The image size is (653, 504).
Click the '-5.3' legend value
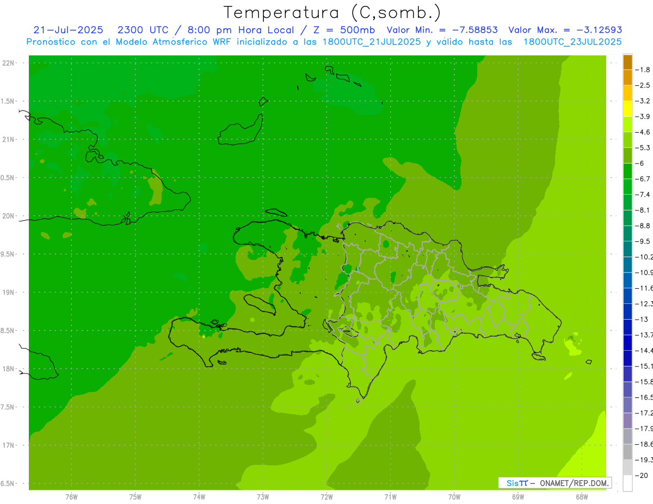(x=643, y=147)
